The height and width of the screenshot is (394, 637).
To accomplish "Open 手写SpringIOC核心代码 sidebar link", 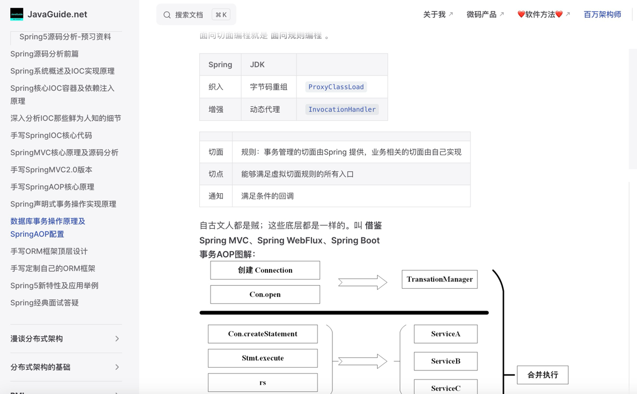I will [51, 135].
